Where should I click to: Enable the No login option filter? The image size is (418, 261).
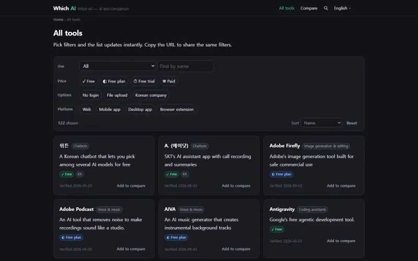click(90, 95)
